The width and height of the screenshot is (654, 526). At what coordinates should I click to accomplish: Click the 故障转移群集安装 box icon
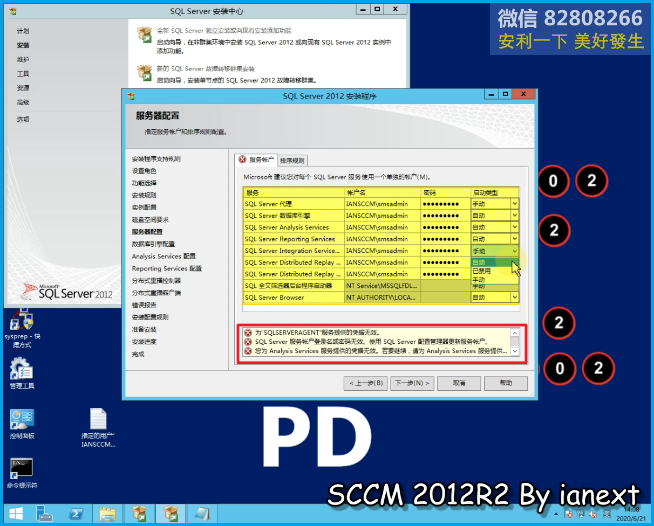pos(144,73)
